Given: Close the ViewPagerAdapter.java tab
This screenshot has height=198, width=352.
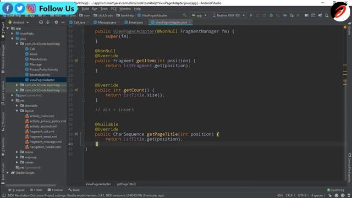Looking at the screenshot, I should click(190, 23).
